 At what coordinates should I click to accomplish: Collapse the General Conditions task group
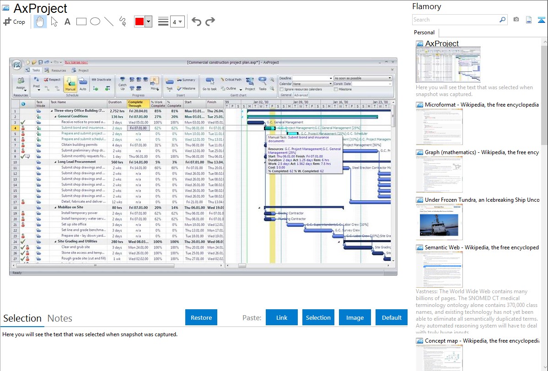(55, 117)
